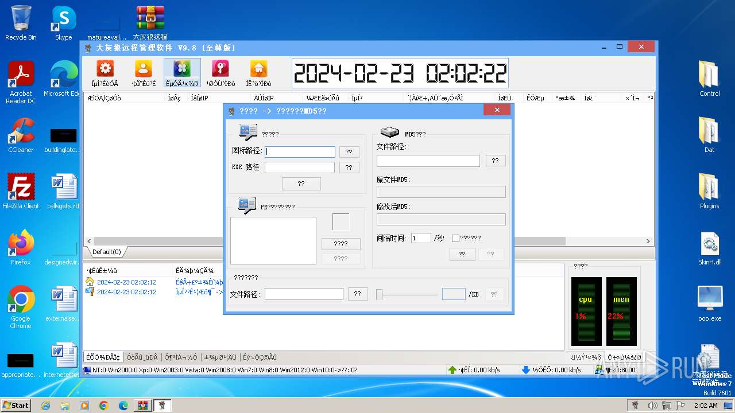Click the volume icon in system tray
The width and height of the screenshot is (735, 413).
pyautogui.click(x=652, y=406)
